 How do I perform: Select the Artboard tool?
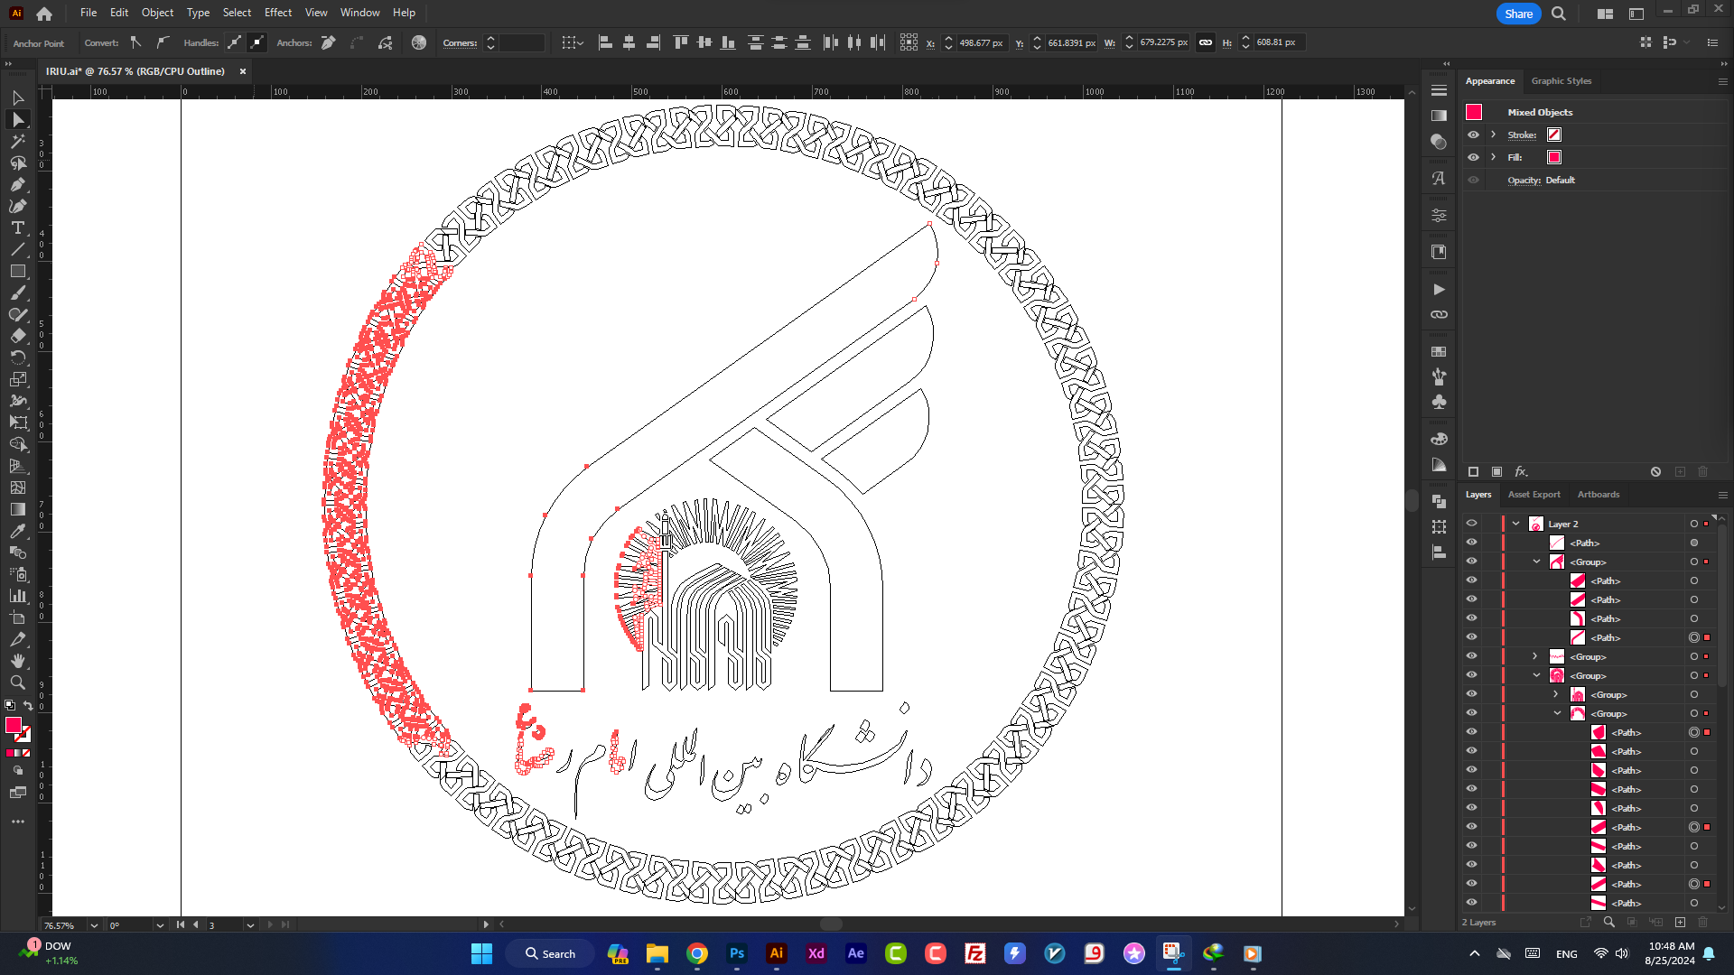[x=18, y=617]
